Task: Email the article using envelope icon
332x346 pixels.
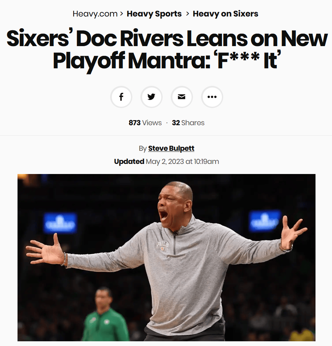Action: [182, 97]
